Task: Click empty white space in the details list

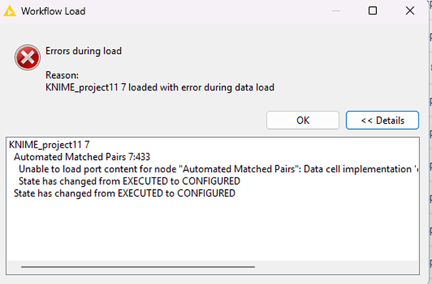Action: pos(213,231)
